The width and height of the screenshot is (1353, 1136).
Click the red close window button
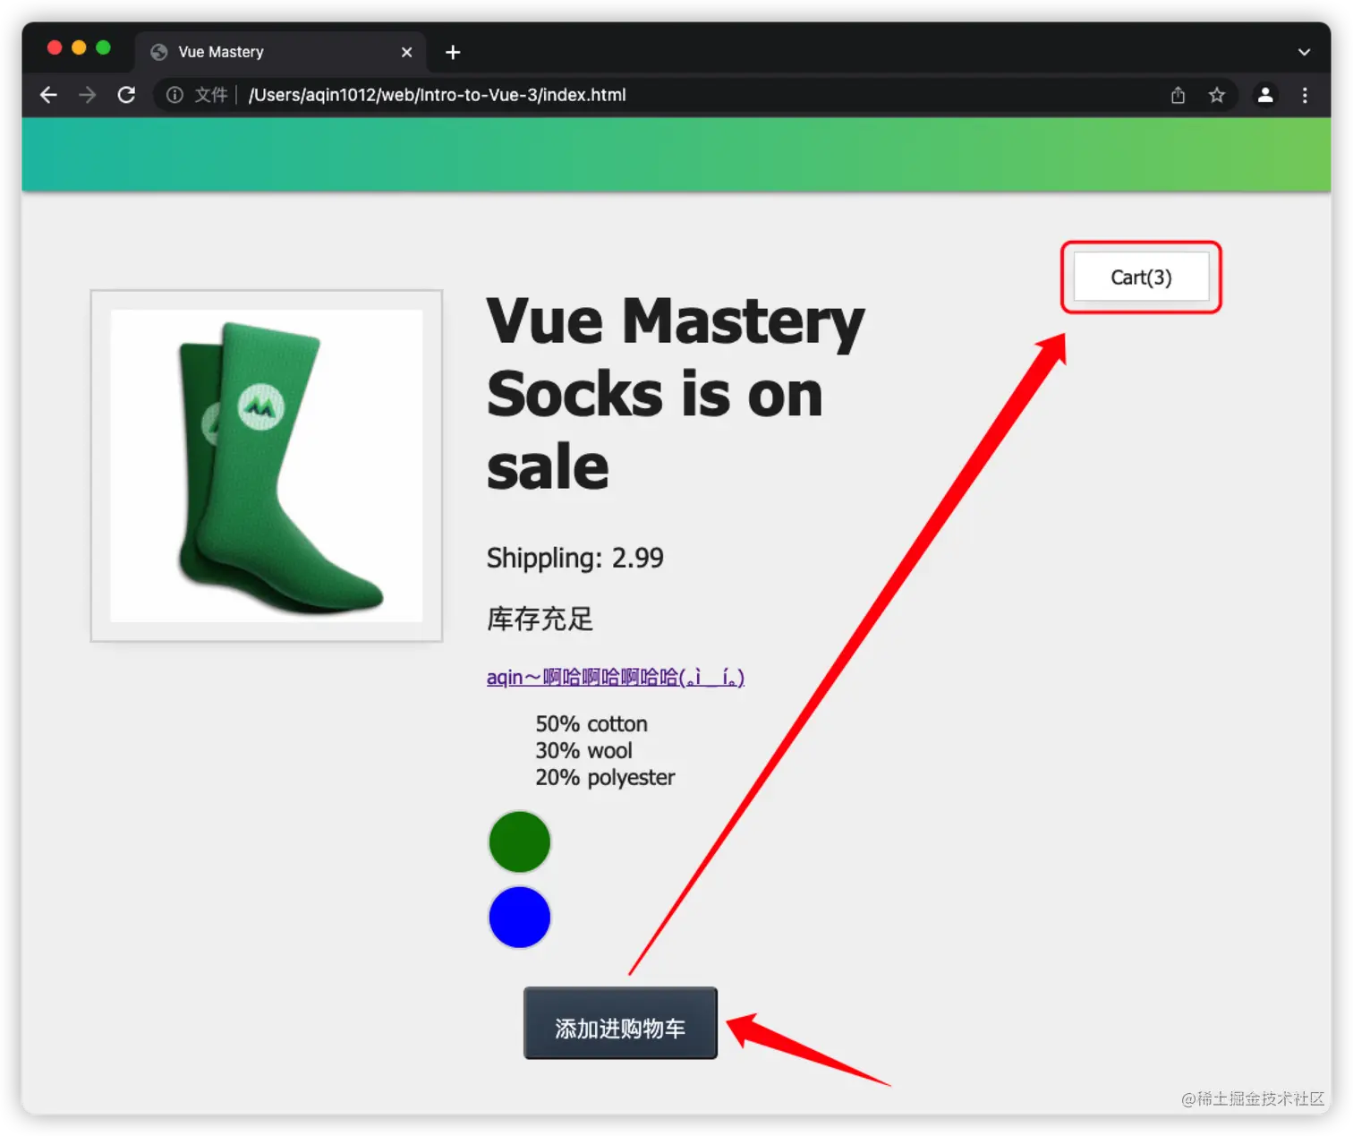55,47
